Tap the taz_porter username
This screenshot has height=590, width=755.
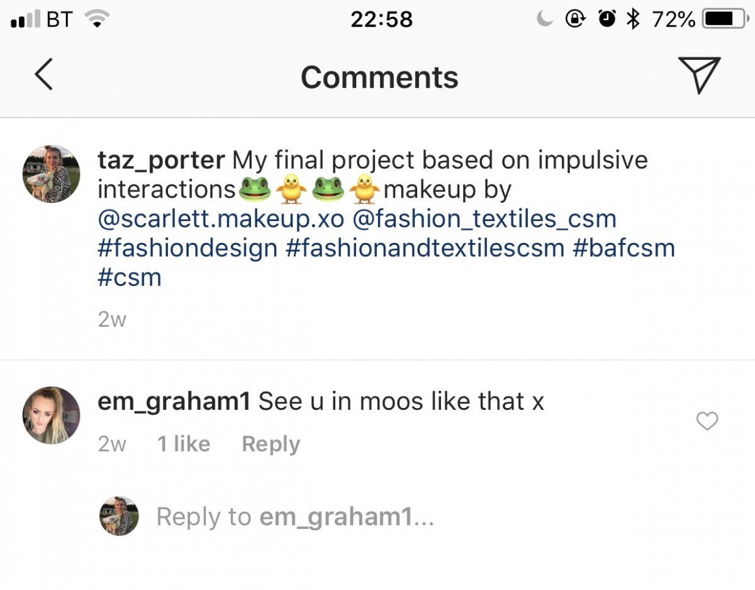(161, 161)
